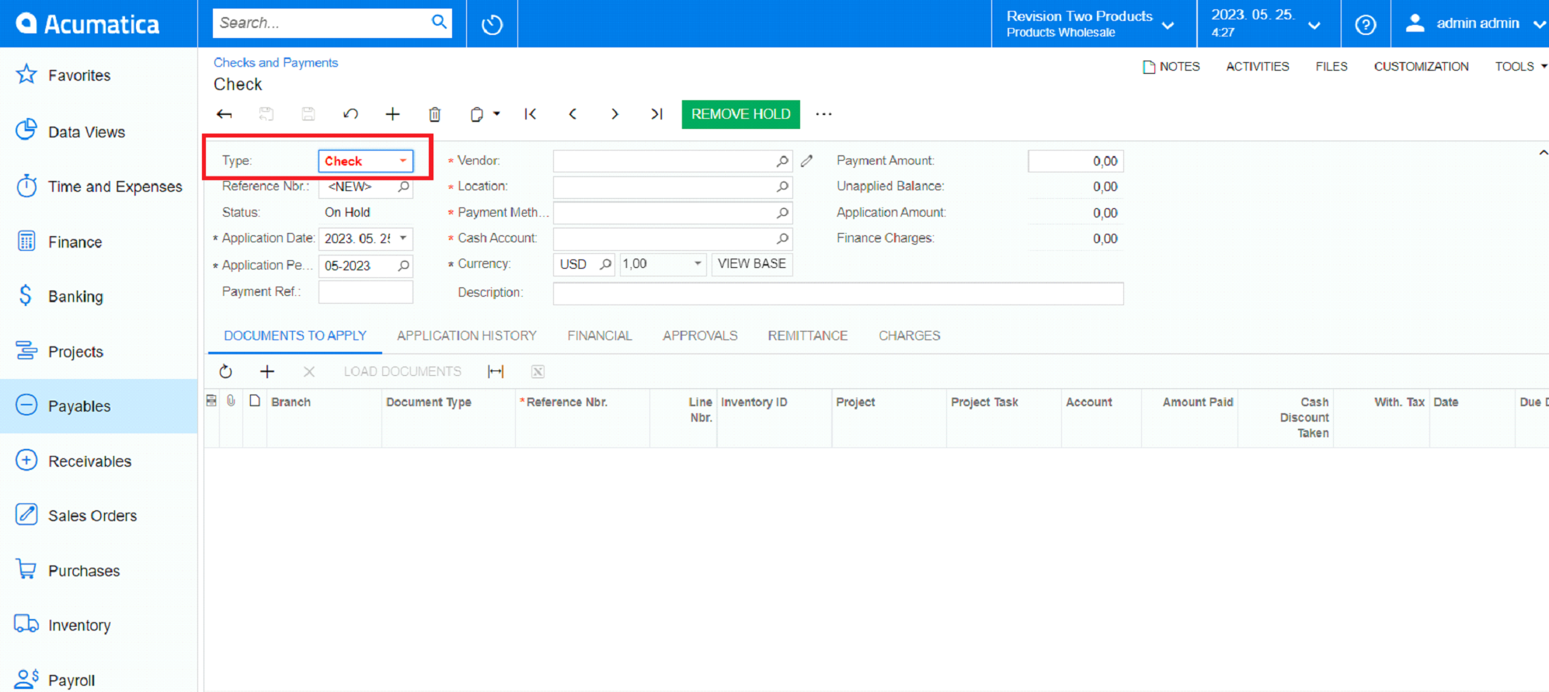1549x692 pixels.
Task: Click LOAD DOCUMENTS button
Action: point(402,371)
